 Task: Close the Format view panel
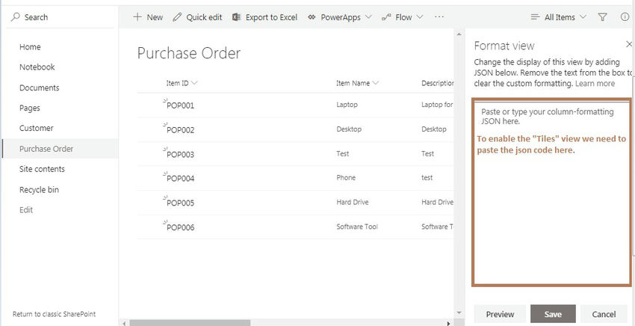[629, 45]
